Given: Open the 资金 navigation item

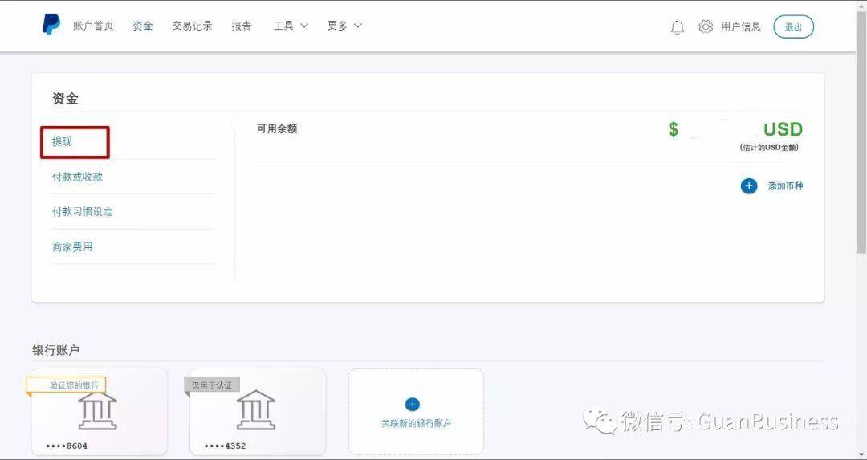Looking at the screenshot, I should pos(143,26).
